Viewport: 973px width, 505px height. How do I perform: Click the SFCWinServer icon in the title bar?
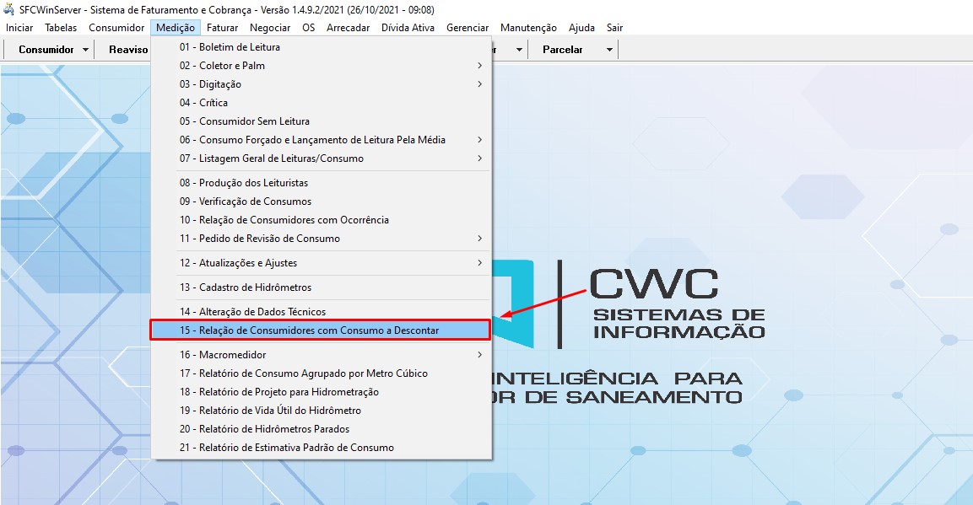[8, 9]
